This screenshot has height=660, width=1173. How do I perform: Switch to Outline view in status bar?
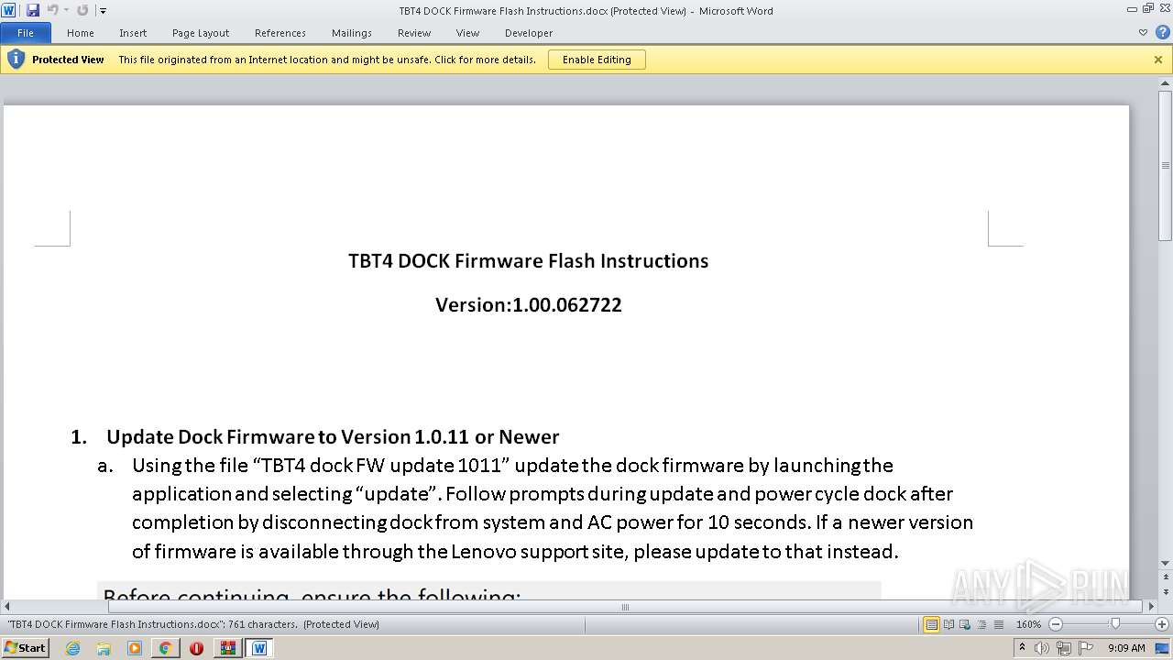tap(981, 624)
